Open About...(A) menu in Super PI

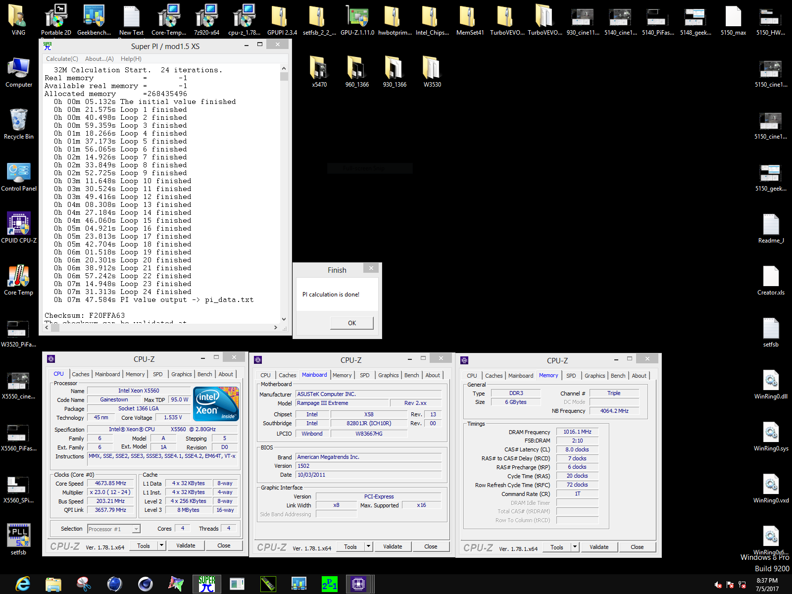(x=99, y=59)
